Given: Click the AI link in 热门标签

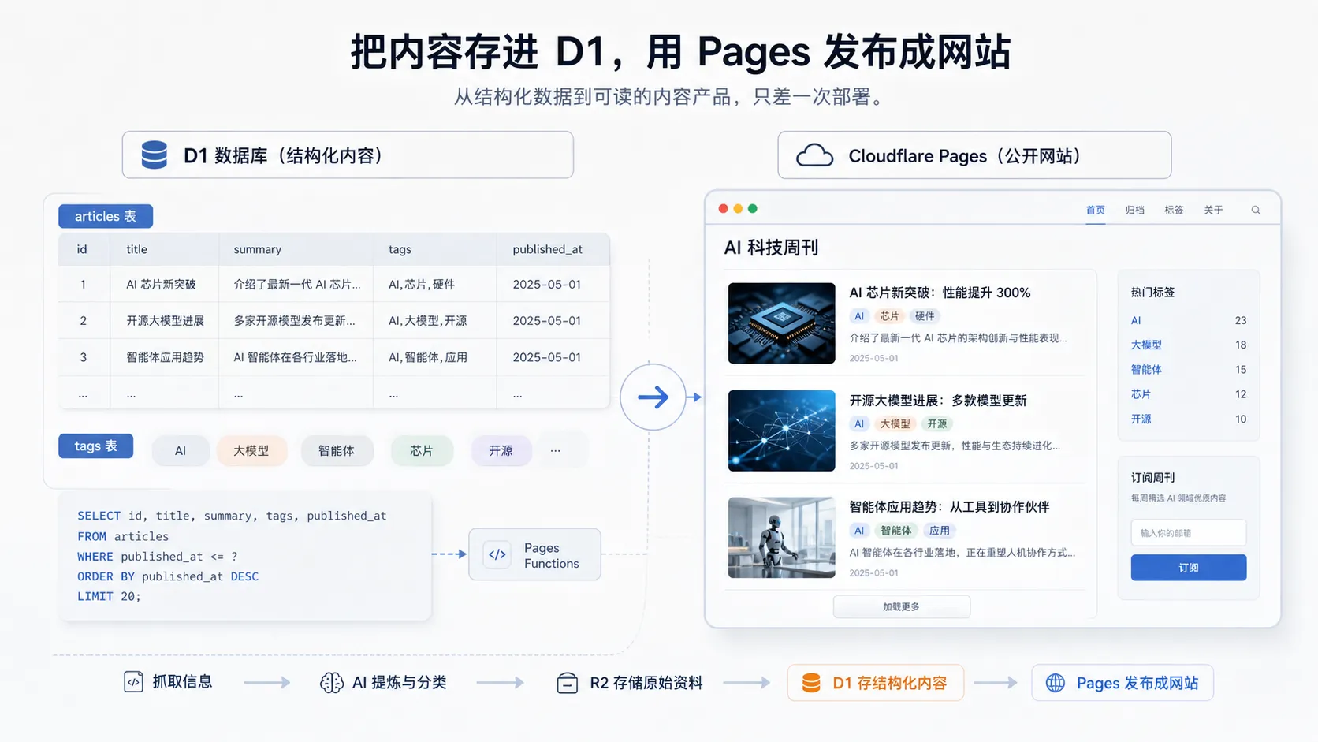Looking at the screenshot, I should tap(1136, 321).
